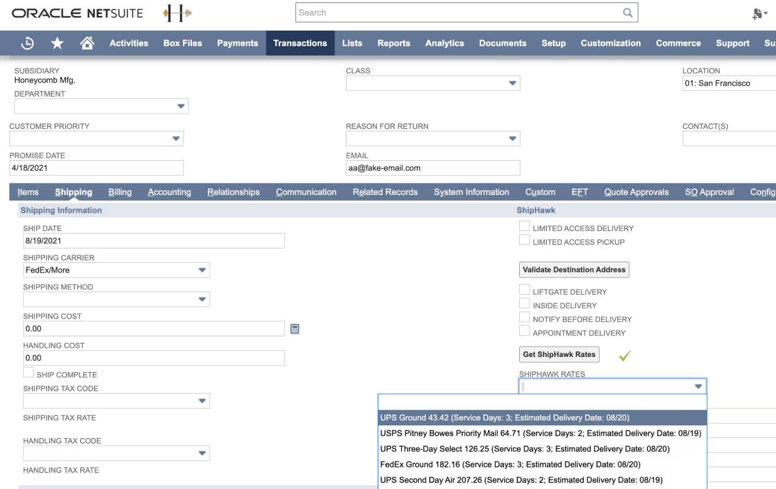Switch to the Related Records subtab
Image resolution: width=776 pixels, height=489 pixels.
[385, 192]
